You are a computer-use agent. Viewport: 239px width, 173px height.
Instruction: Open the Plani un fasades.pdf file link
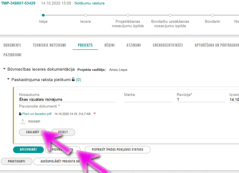coord(37,114)
